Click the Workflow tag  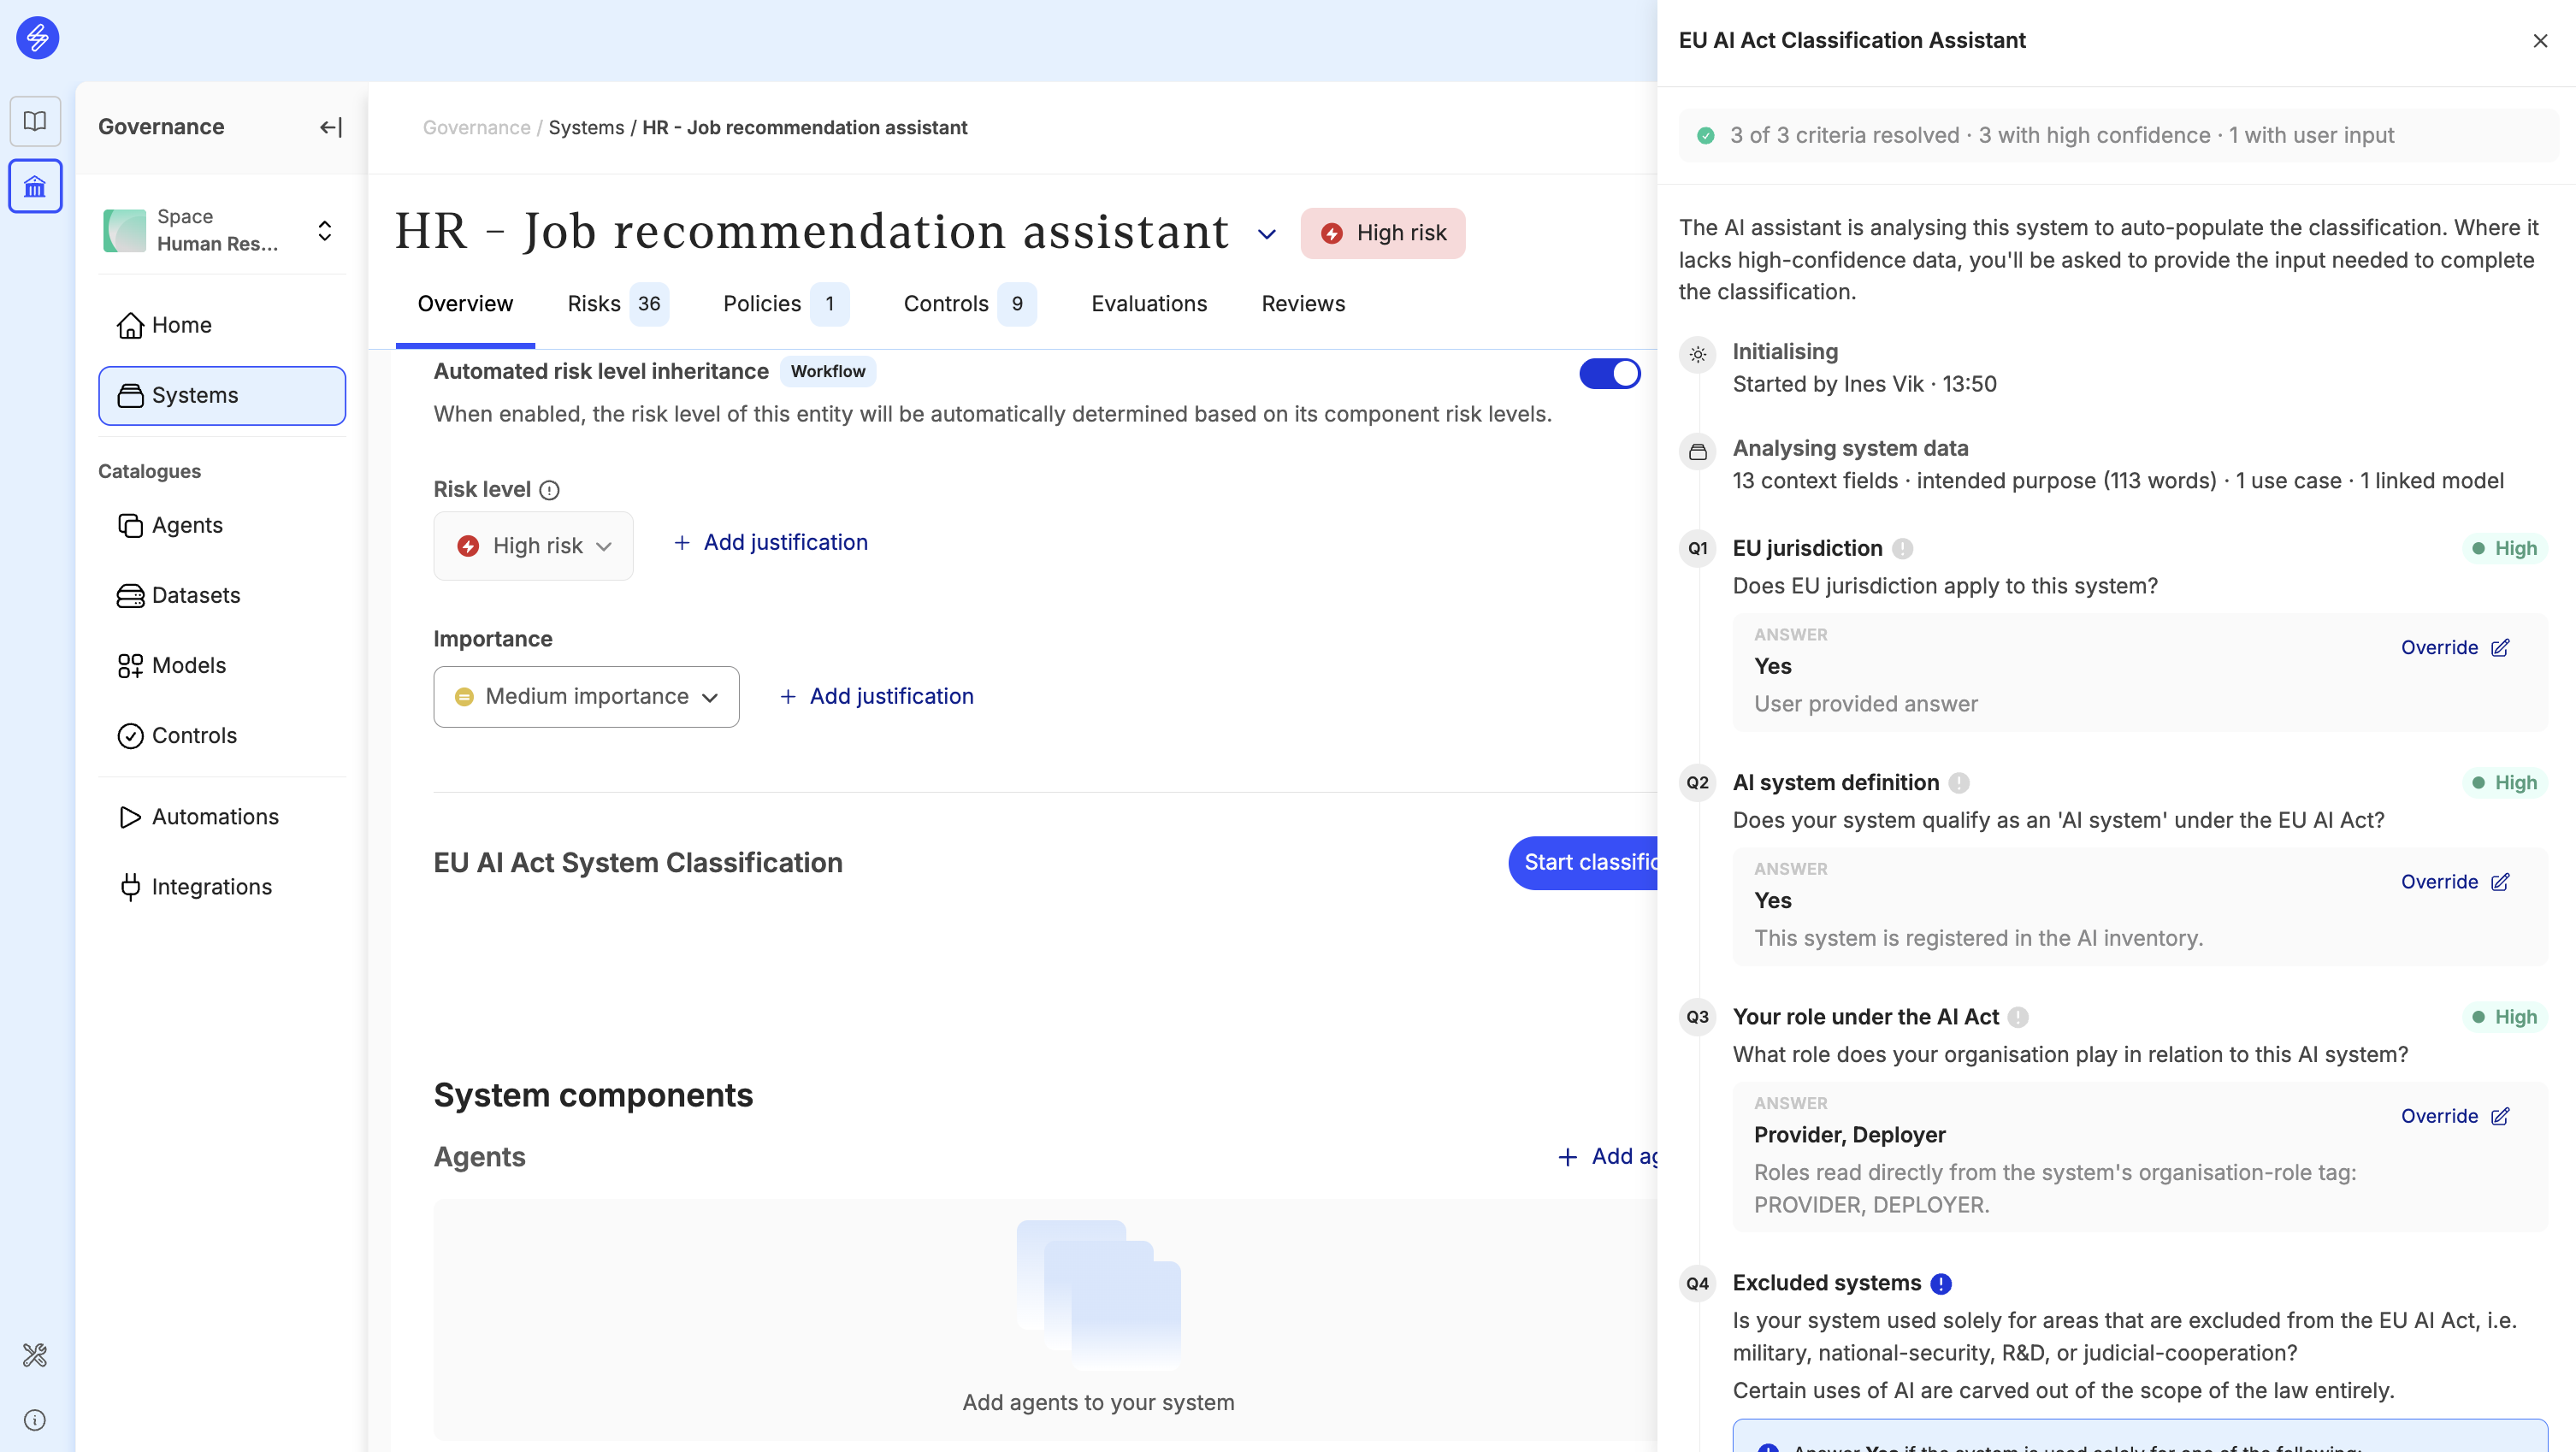[x=827, y=371]
